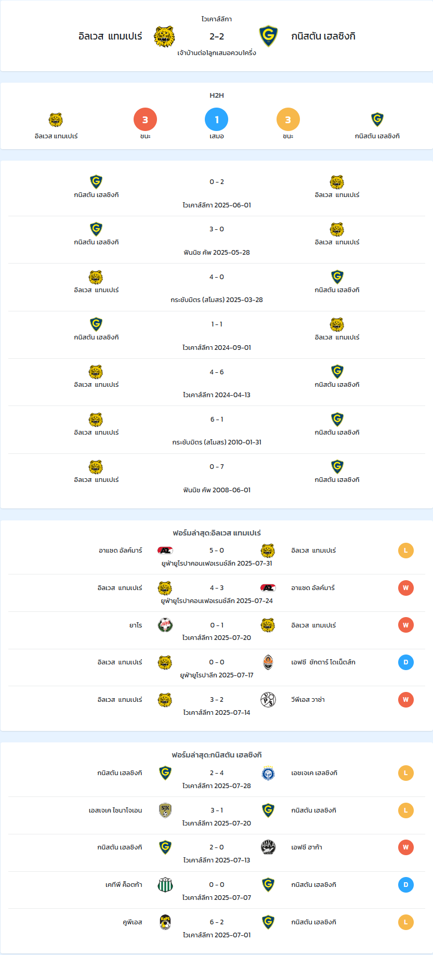Open the 0-2 Veikkausliiga 2025-06-01 match
433x955 pixels.
(x=217, y=192)
